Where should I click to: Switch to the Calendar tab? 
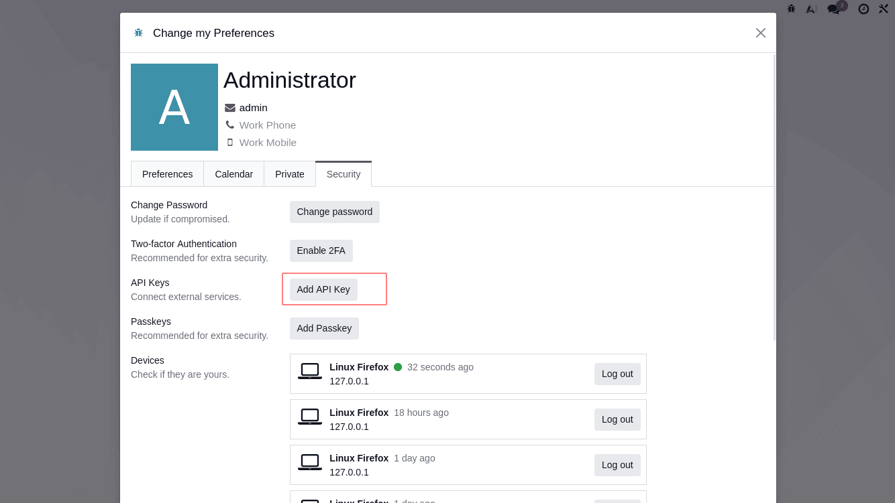pos(233,174)
